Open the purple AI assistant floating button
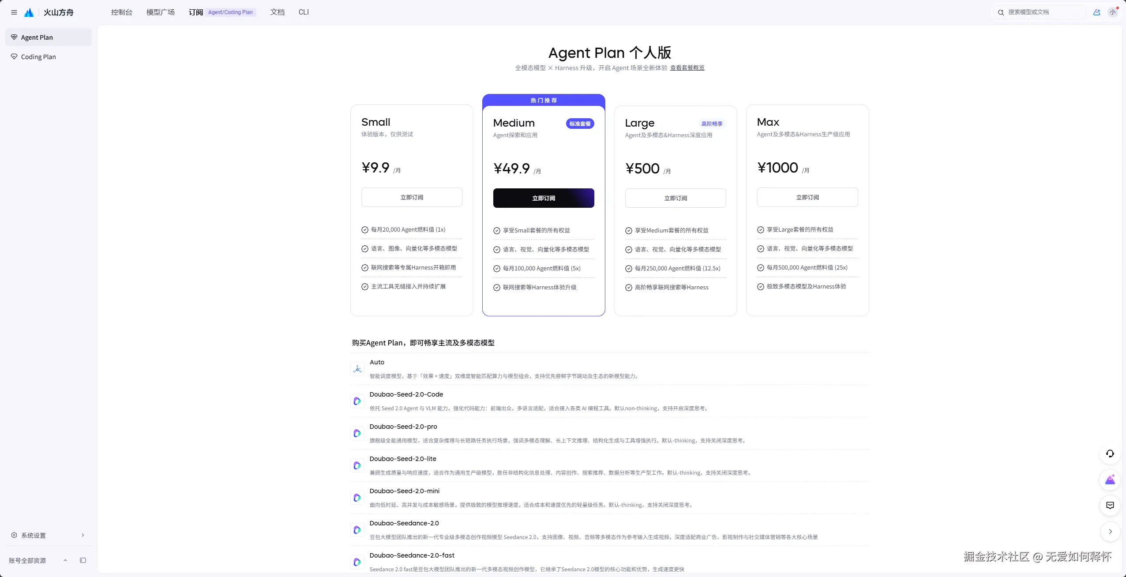 click(x=1110, y=480)
